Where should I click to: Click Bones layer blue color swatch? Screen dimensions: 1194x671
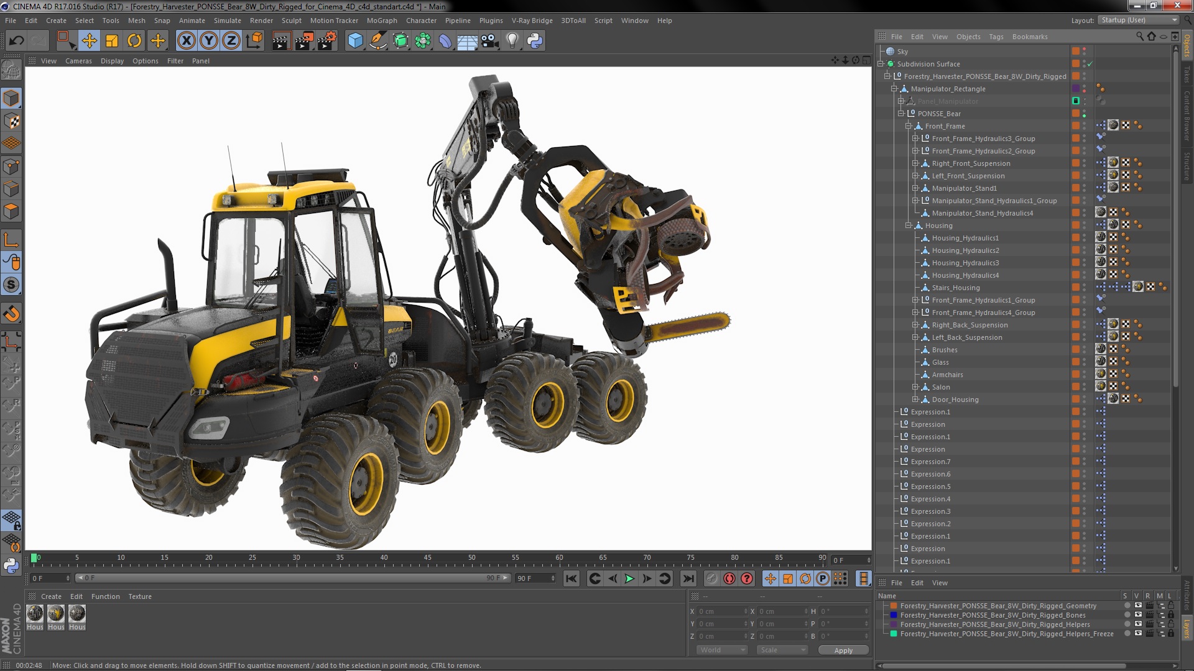click(x=894, y=615)
